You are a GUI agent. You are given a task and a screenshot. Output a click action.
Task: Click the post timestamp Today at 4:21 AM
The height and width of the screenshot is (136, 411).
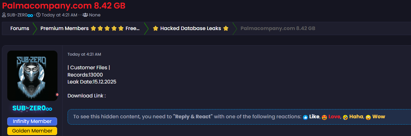coord(84,54)
